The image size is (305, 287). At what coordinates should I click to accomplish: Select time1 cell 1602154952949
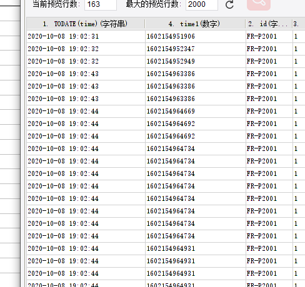pos(196,62)
